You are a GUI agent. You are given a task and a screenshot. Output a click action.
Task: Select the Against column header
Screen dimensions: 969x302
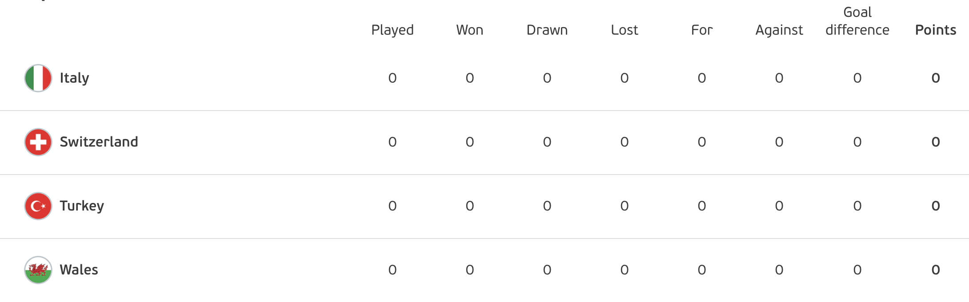(779, 30)
